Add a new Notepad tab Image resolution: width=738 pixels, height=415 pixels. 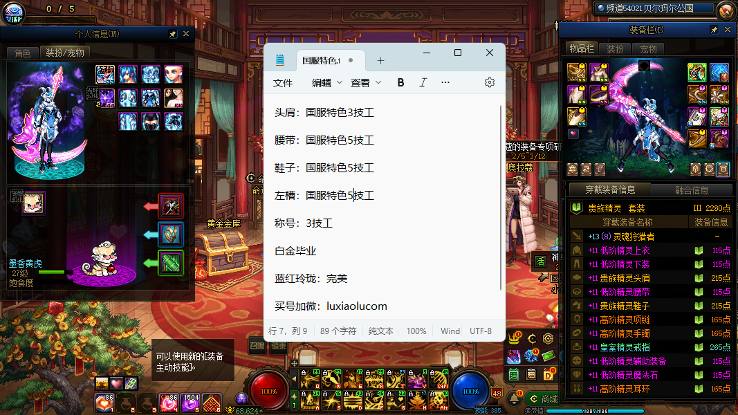380,60
